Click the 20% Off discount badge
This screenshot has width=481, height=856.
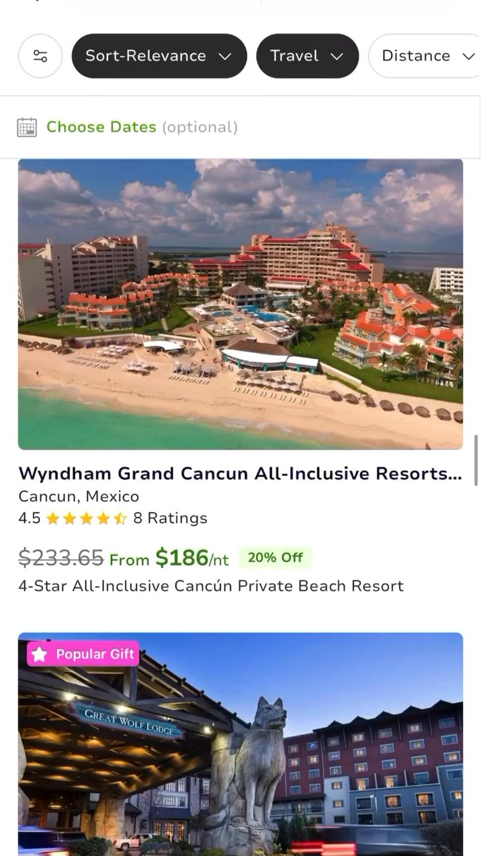click(275, 557)
